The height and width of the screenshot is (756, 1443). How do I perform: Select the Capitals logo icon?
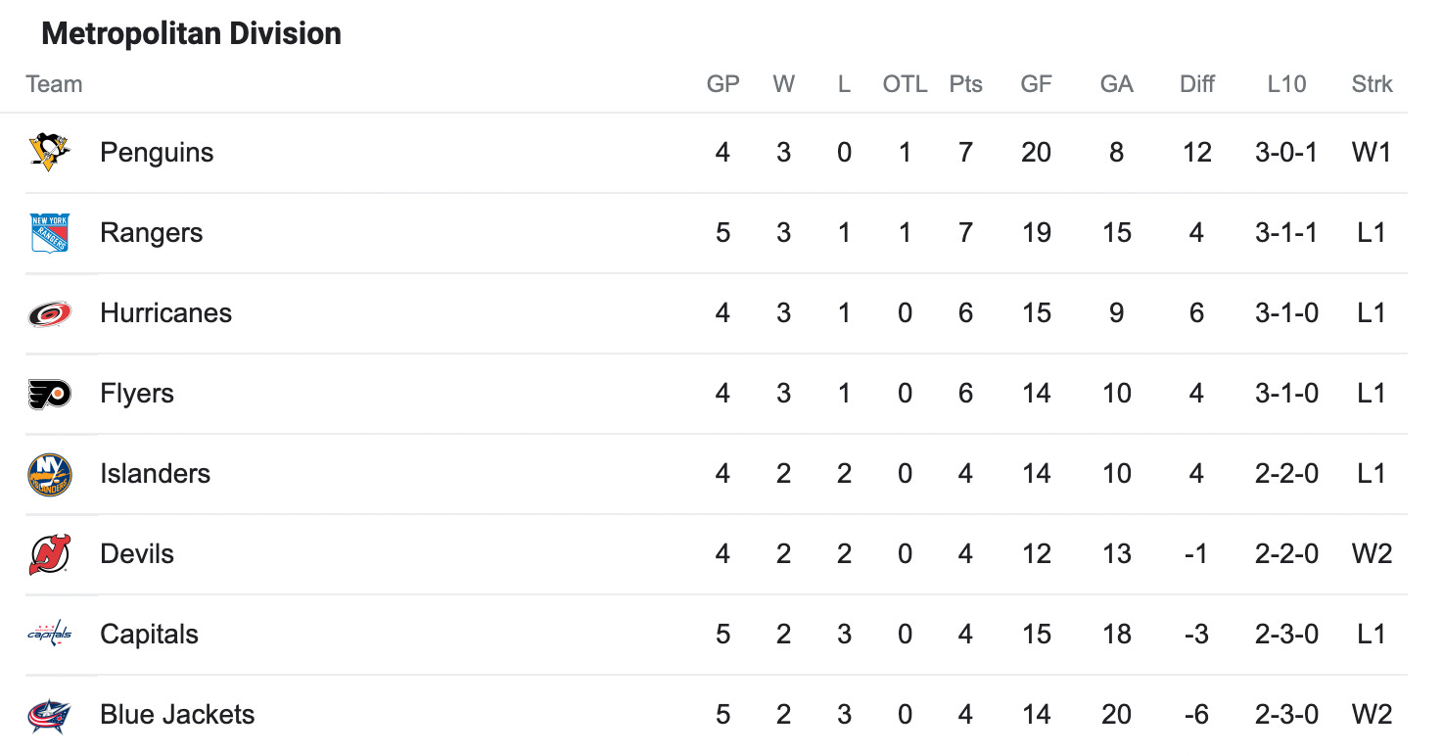[49, 635]
